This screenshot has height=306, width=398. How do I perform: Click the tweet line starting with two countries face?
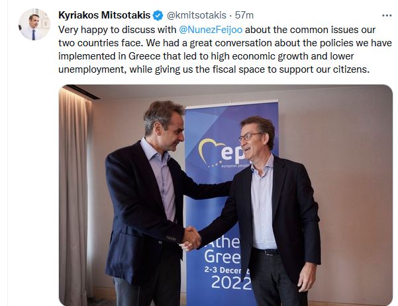coord(225,43)
